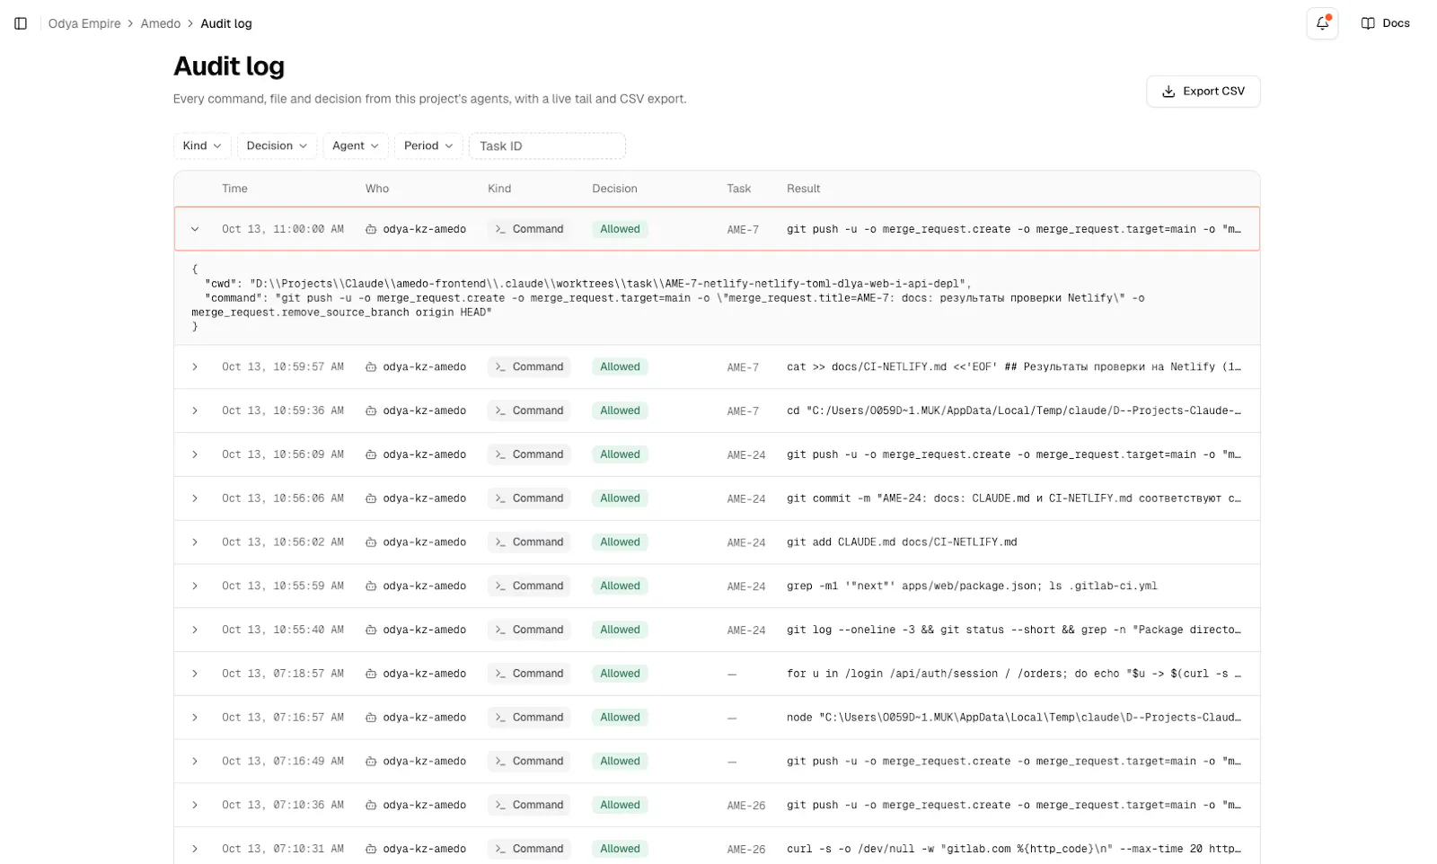Open the Period filter dropdown

[428, 145]
